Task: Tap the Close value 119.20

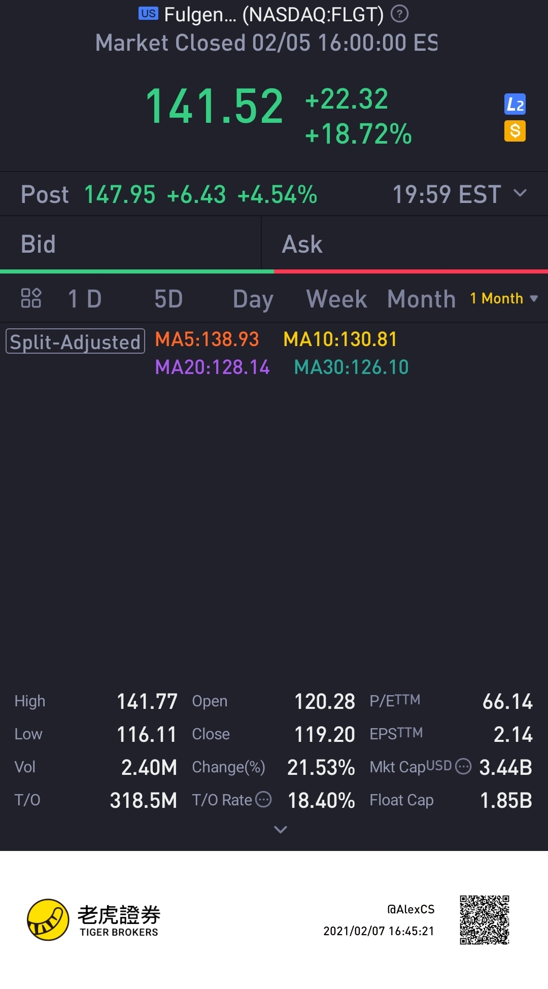Action: [x=325, y=734]
